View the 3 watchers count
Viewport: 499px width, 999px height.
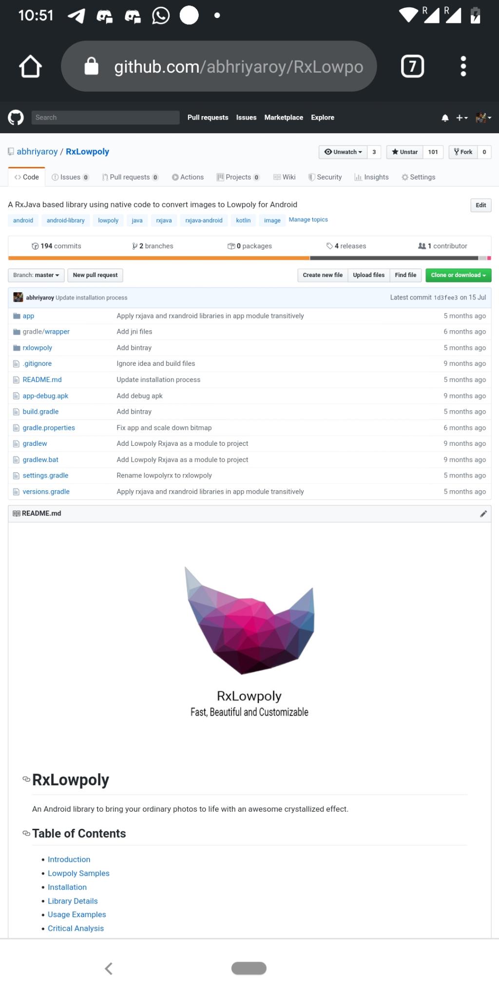[374, 152]
